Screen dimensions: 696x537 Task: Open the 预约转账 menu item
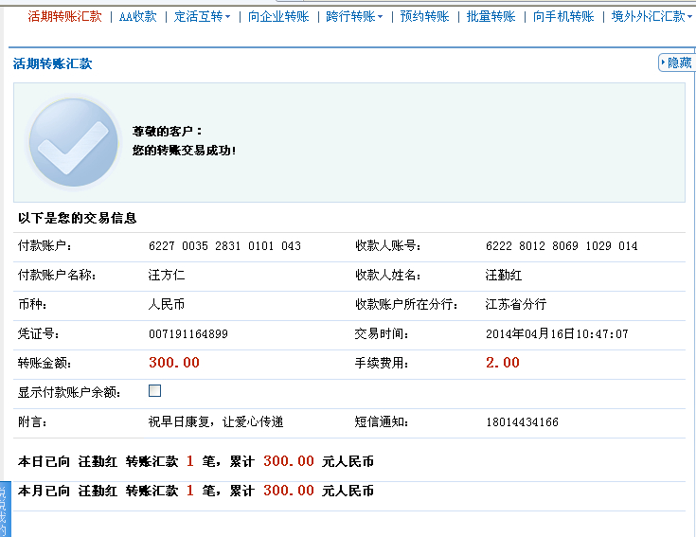[424, 16]
